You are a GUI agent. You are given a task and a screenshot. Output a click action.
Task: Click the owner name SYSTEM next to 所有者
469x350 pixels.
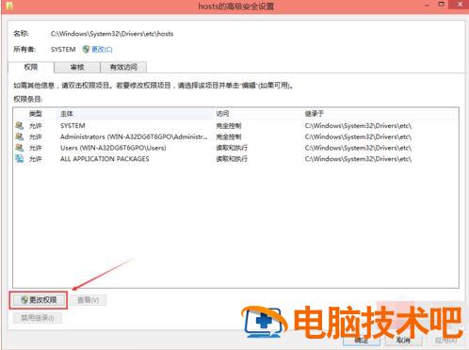[x=63, y=49]
